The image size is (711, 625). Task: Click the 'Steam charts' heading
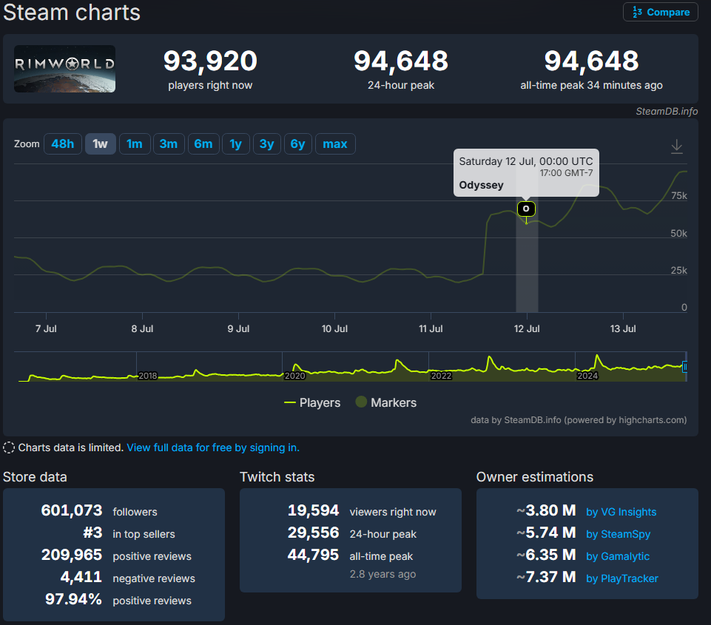(72, 13)
